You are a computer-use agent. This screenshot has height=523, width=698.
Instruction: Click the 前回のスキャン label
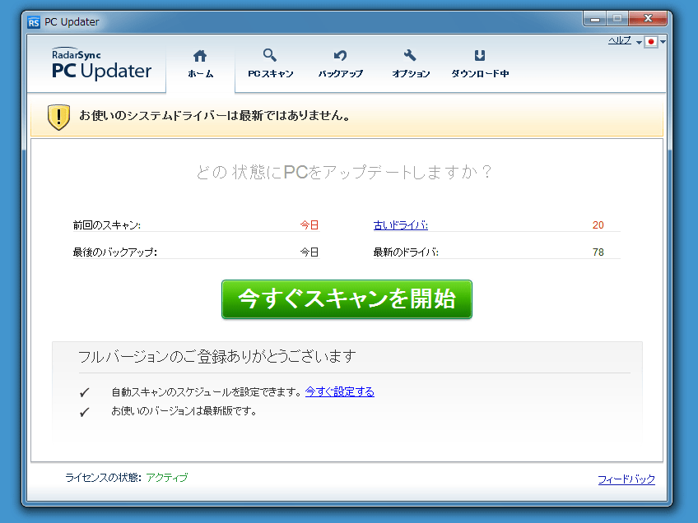coord(107,225)
